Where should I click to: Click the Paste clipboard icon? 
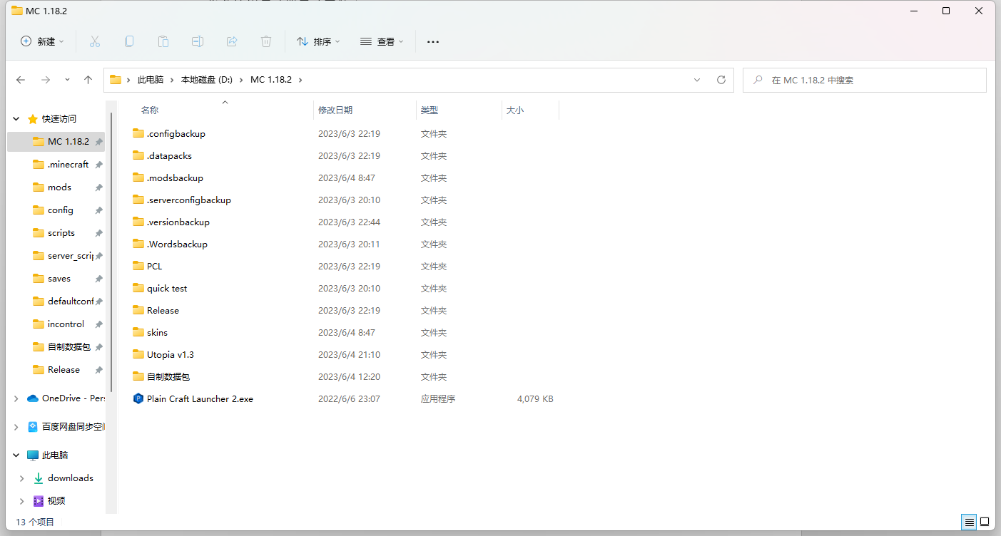tap(163, 41)
